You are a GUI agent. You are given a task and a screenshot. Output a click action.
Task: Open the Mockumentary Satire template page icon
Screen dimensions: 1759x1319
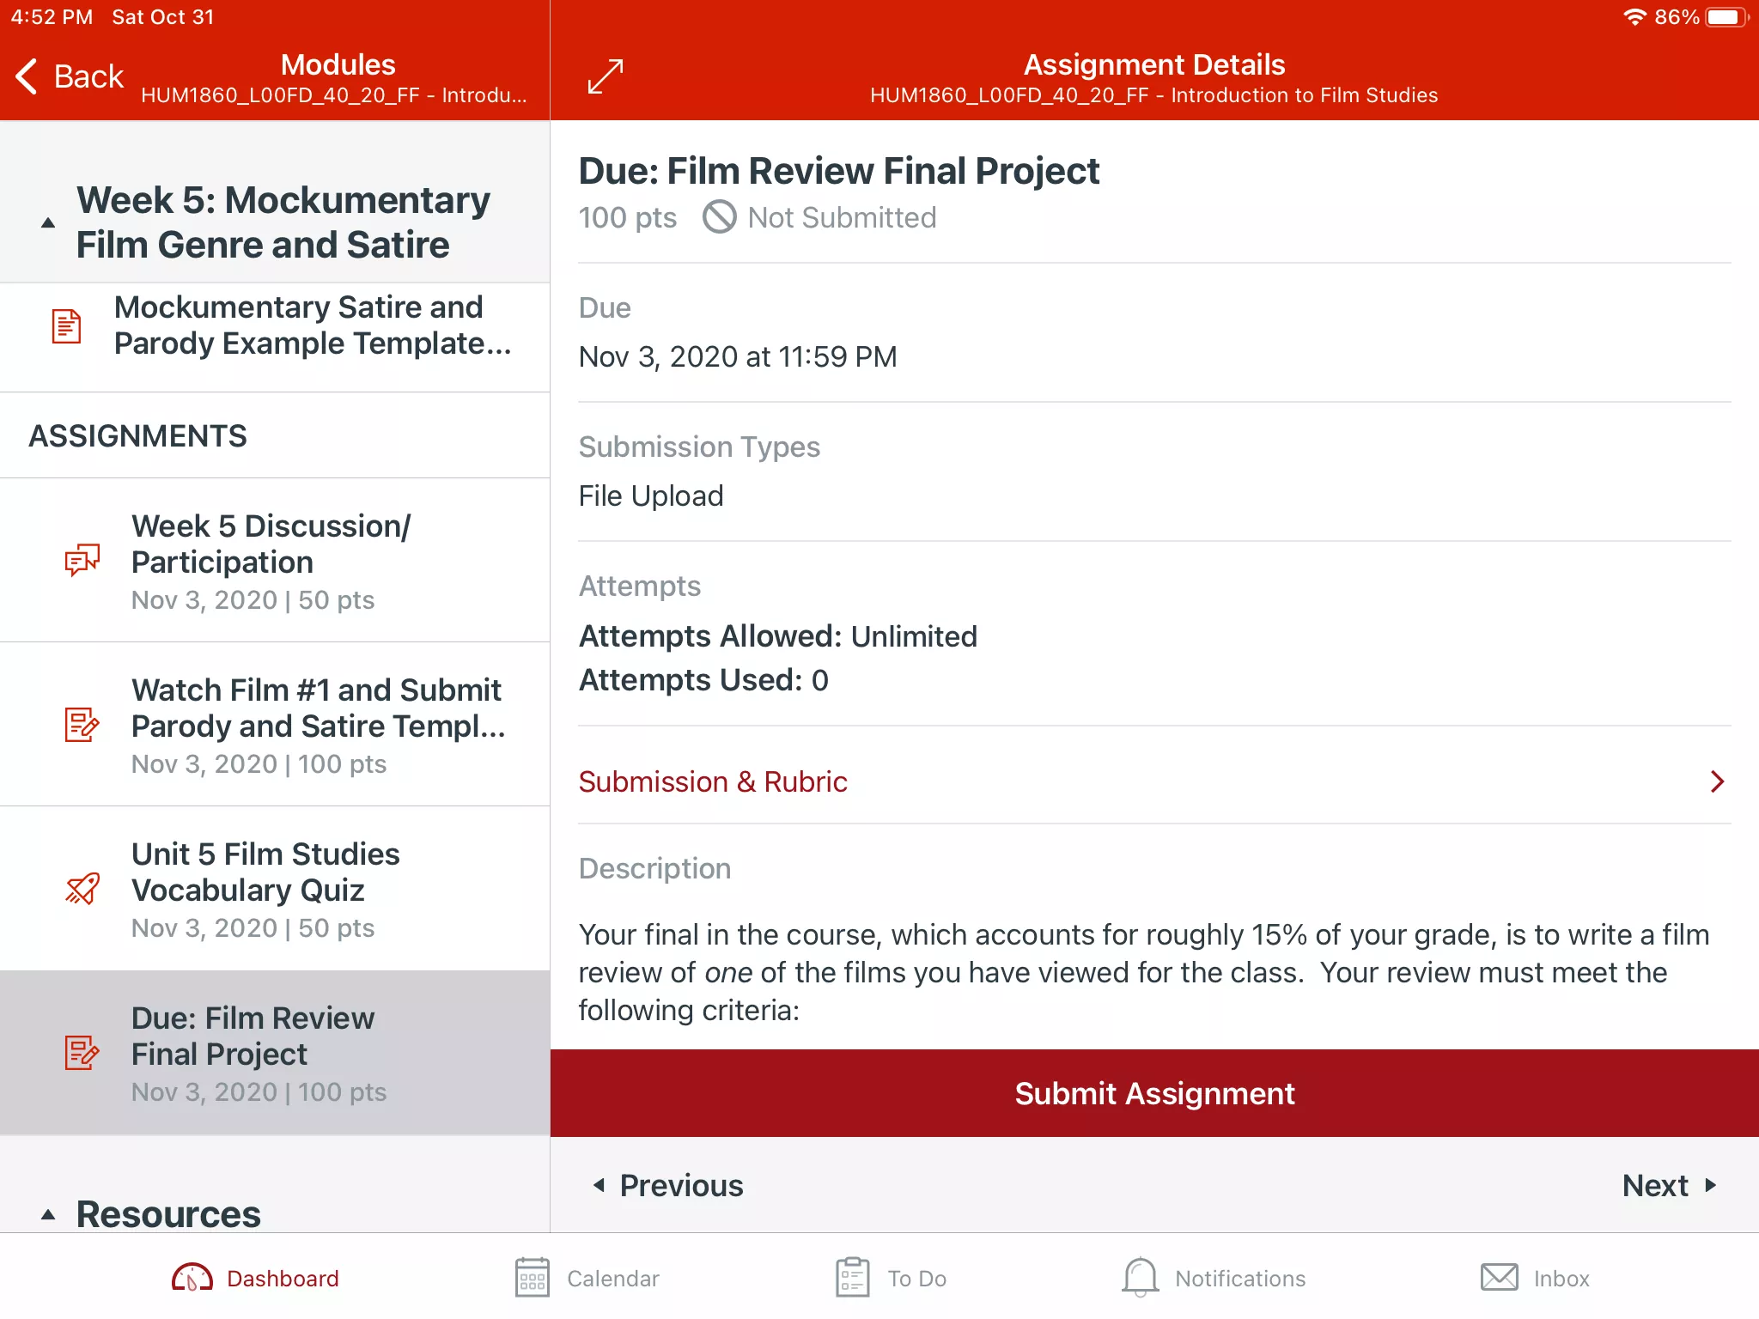coord(66,325)
